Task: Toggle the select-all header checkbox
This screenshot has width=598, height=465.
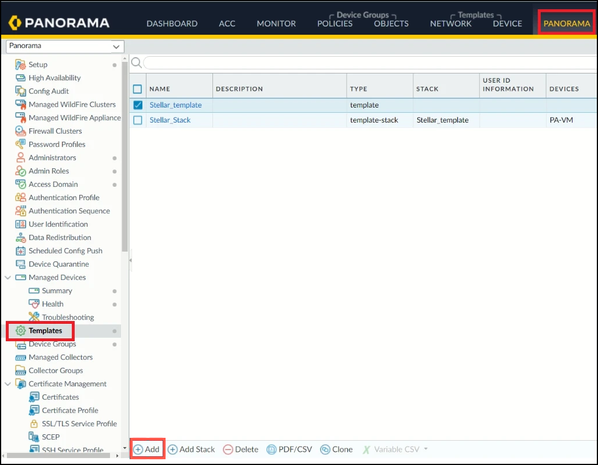Action: click(x=138, y=89)
